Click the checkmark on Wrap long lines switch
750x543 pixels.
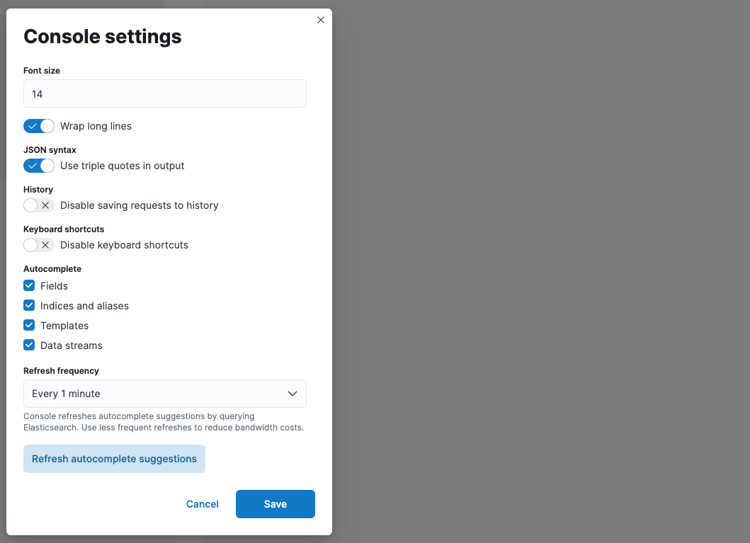coord(34,126)
